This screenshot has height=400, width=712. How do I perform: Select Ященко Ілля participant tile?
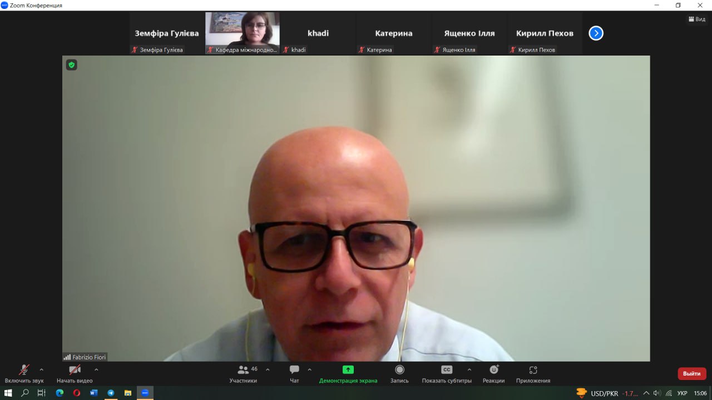(x=469, y=33)
